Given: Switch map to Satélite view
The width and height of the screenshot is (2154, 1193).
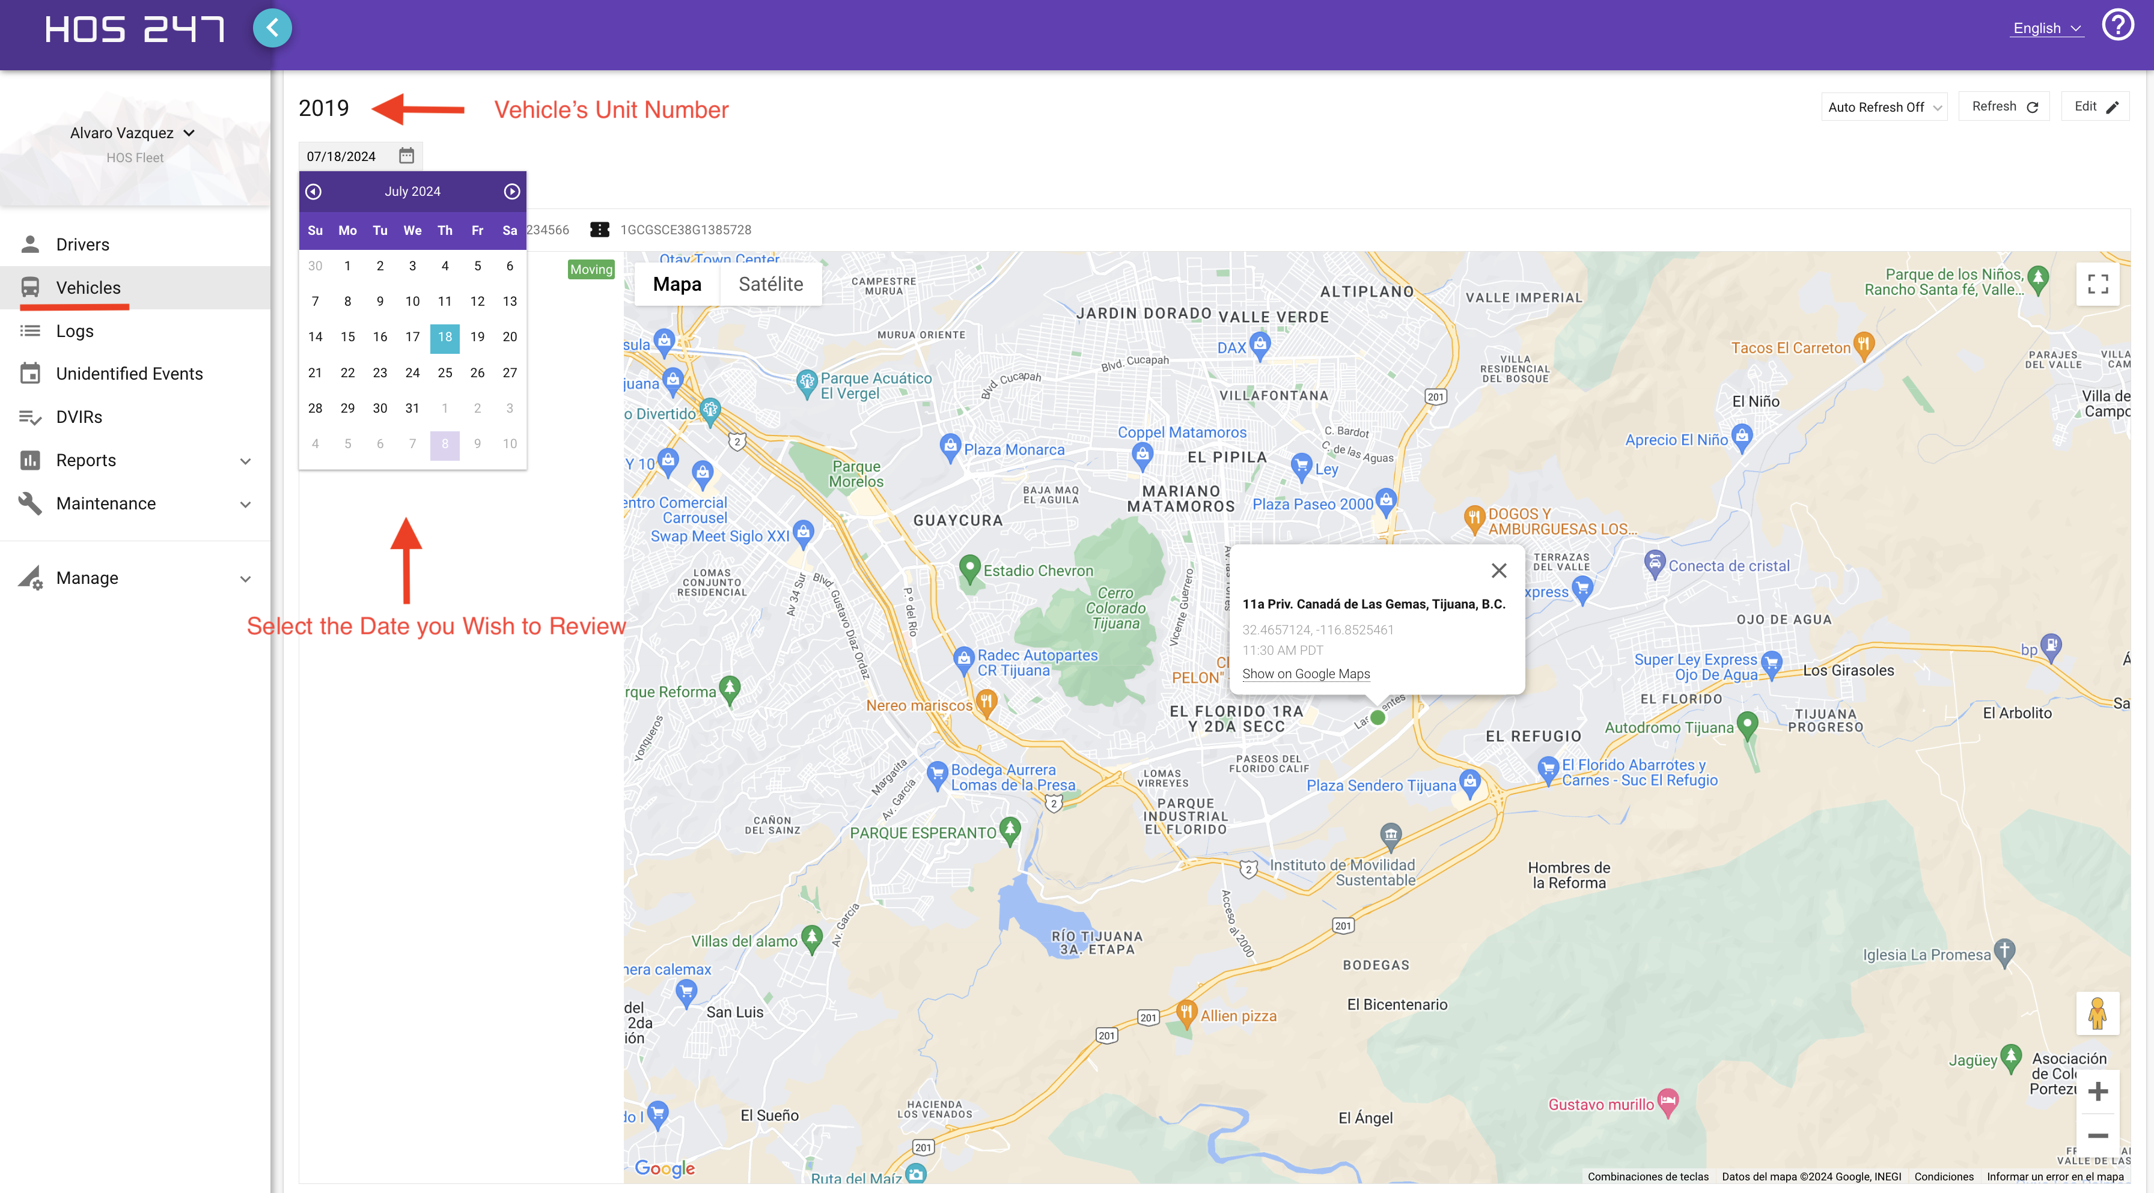Looking at the screenshot, I should point(770,284).
